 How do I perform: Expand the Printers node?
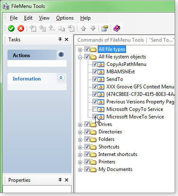pos(80,162)
